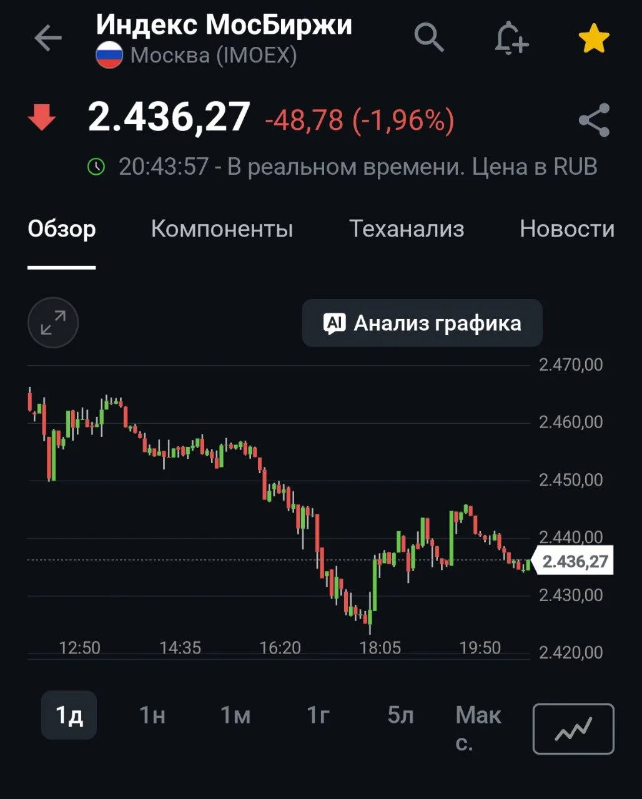Tap the Russian flag icon

(x=109, y=56)
